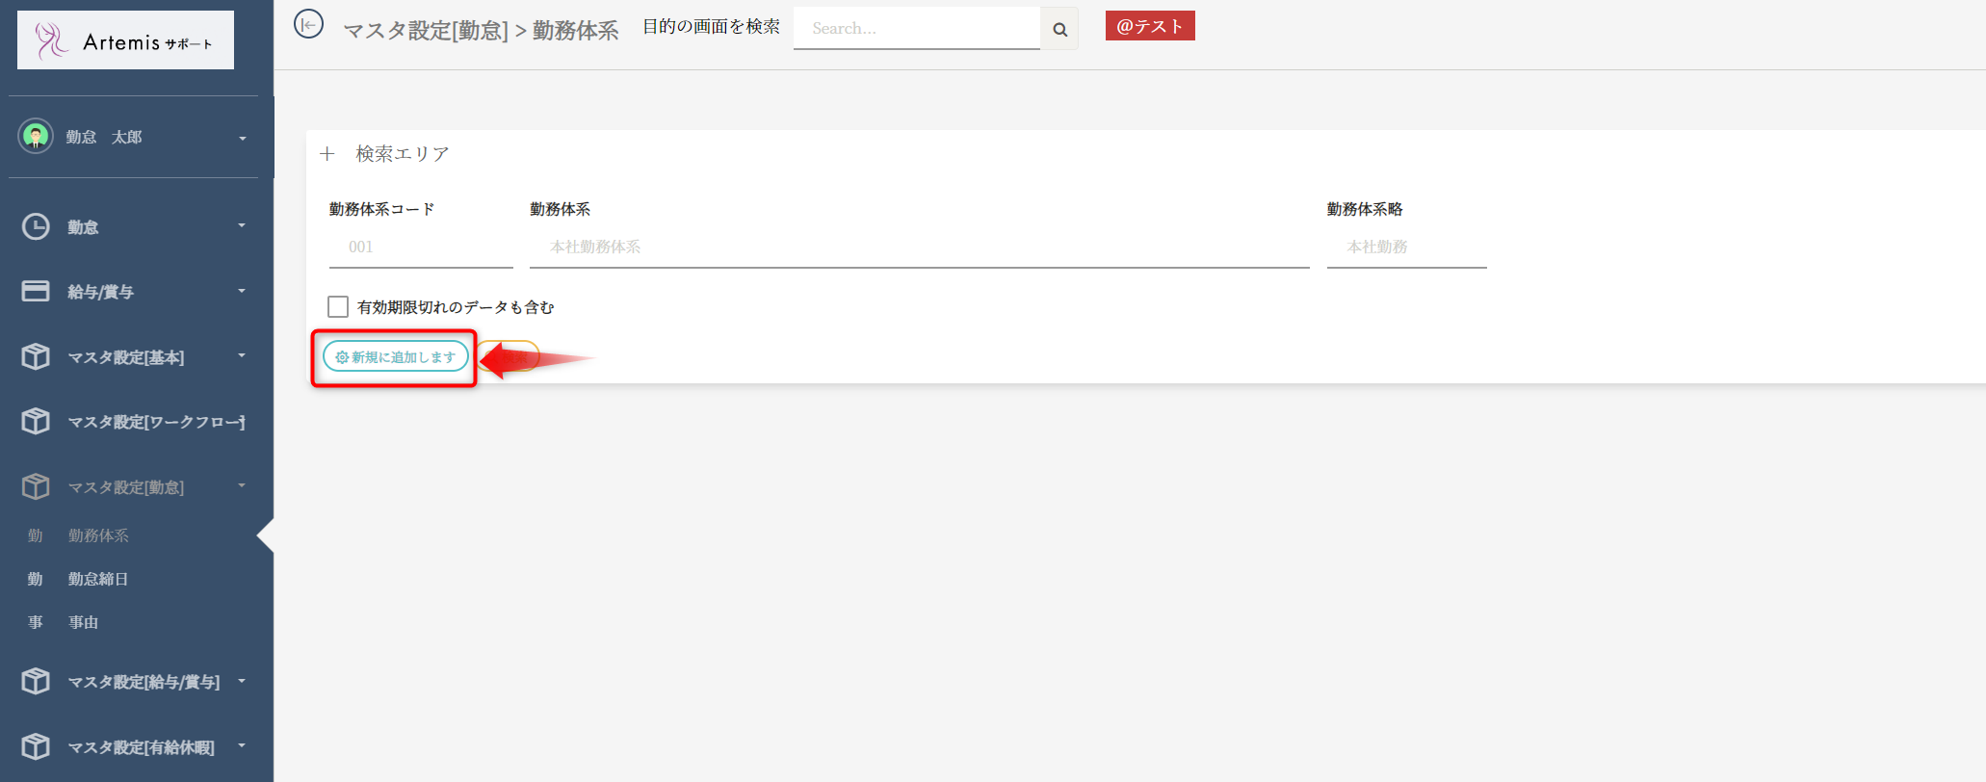Image resolution: width=1986 pixels, height=782 pixels.
Task: Click the 勤務体系コード input field
Action: pos(420,248)
